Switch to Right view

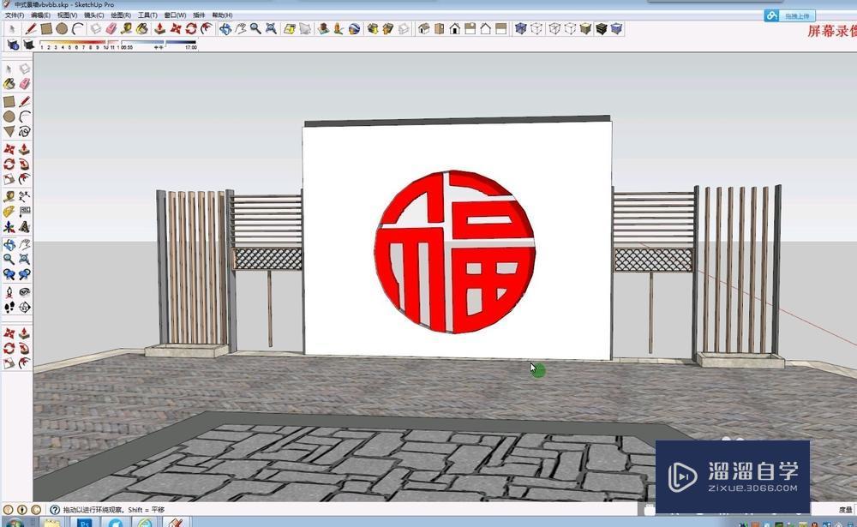point(470,28)
